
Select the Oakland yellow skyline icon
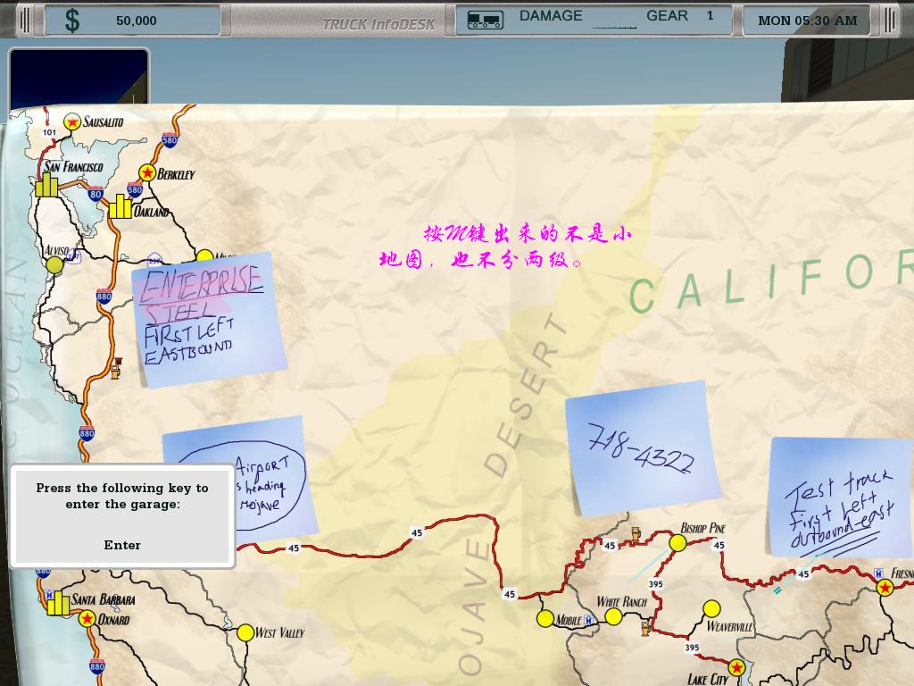pyautogui.click(x=120, y=206)
